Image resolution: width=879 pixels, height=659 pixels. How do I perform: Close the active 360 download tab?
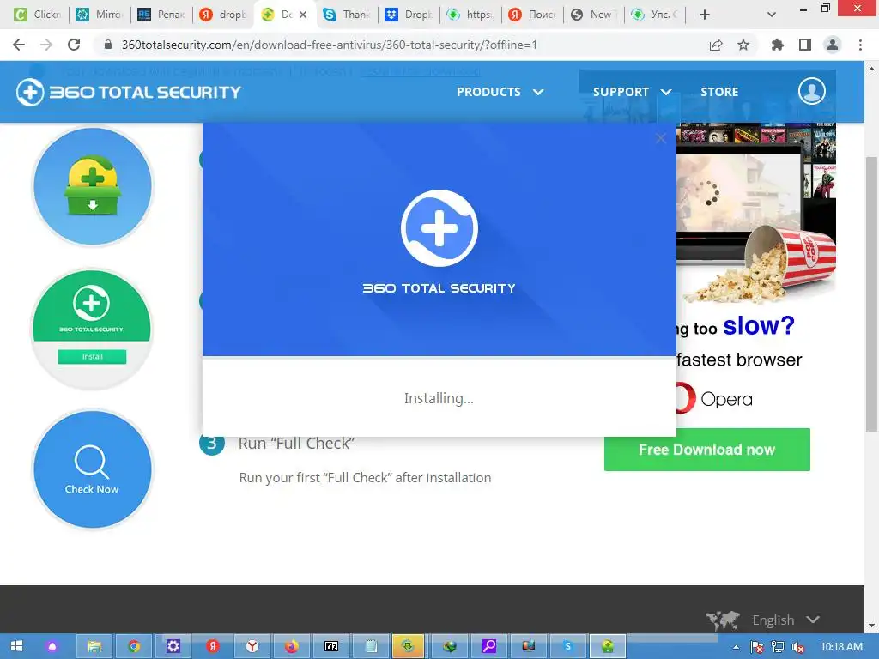coord(303,15)
